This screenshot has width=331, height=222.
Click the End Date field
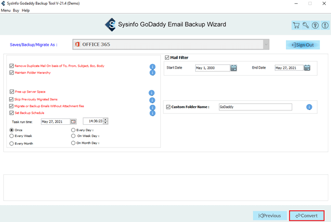289,68
